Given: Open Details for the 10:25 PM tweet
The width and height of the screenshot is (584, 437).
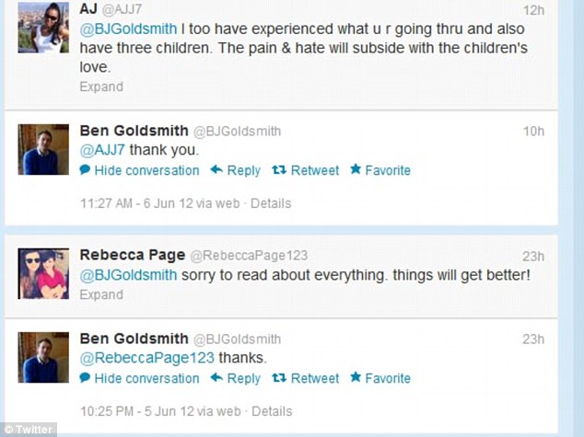Looking at the screenshot, I should point(271,411).
